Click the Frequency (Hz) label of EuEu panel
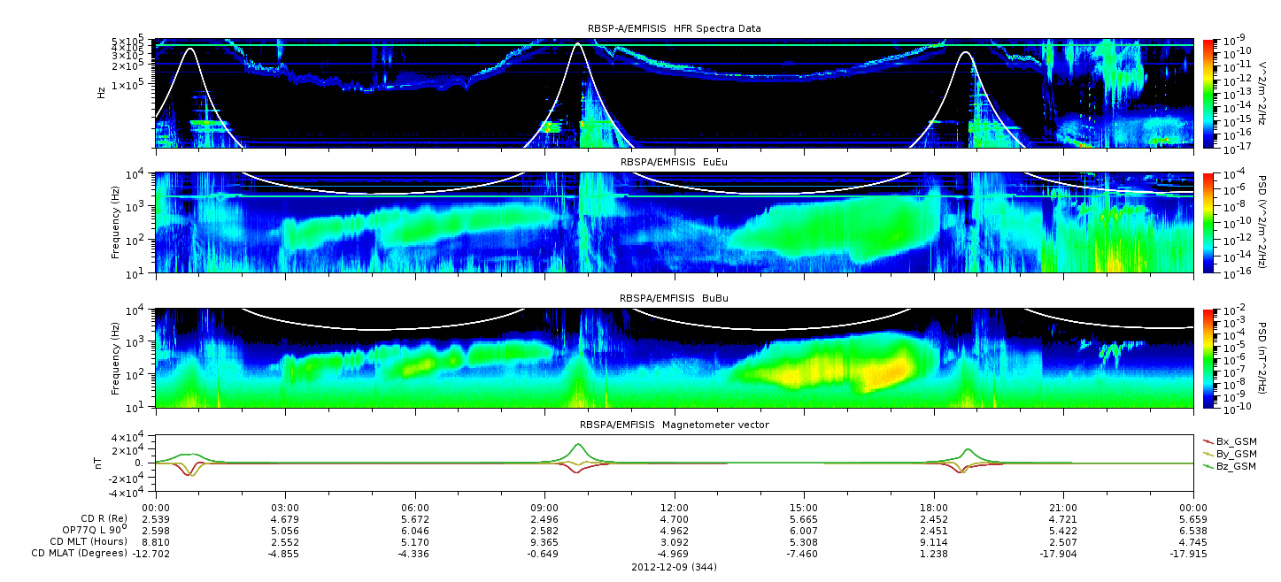Screen dimensions: 1281x582 (x=114, y=222)
